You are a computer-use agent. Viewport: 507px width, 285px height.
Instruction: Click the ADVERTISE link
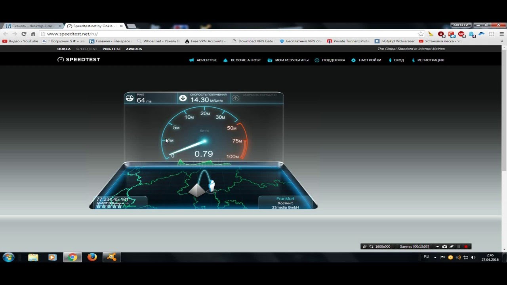coord(203,60)
